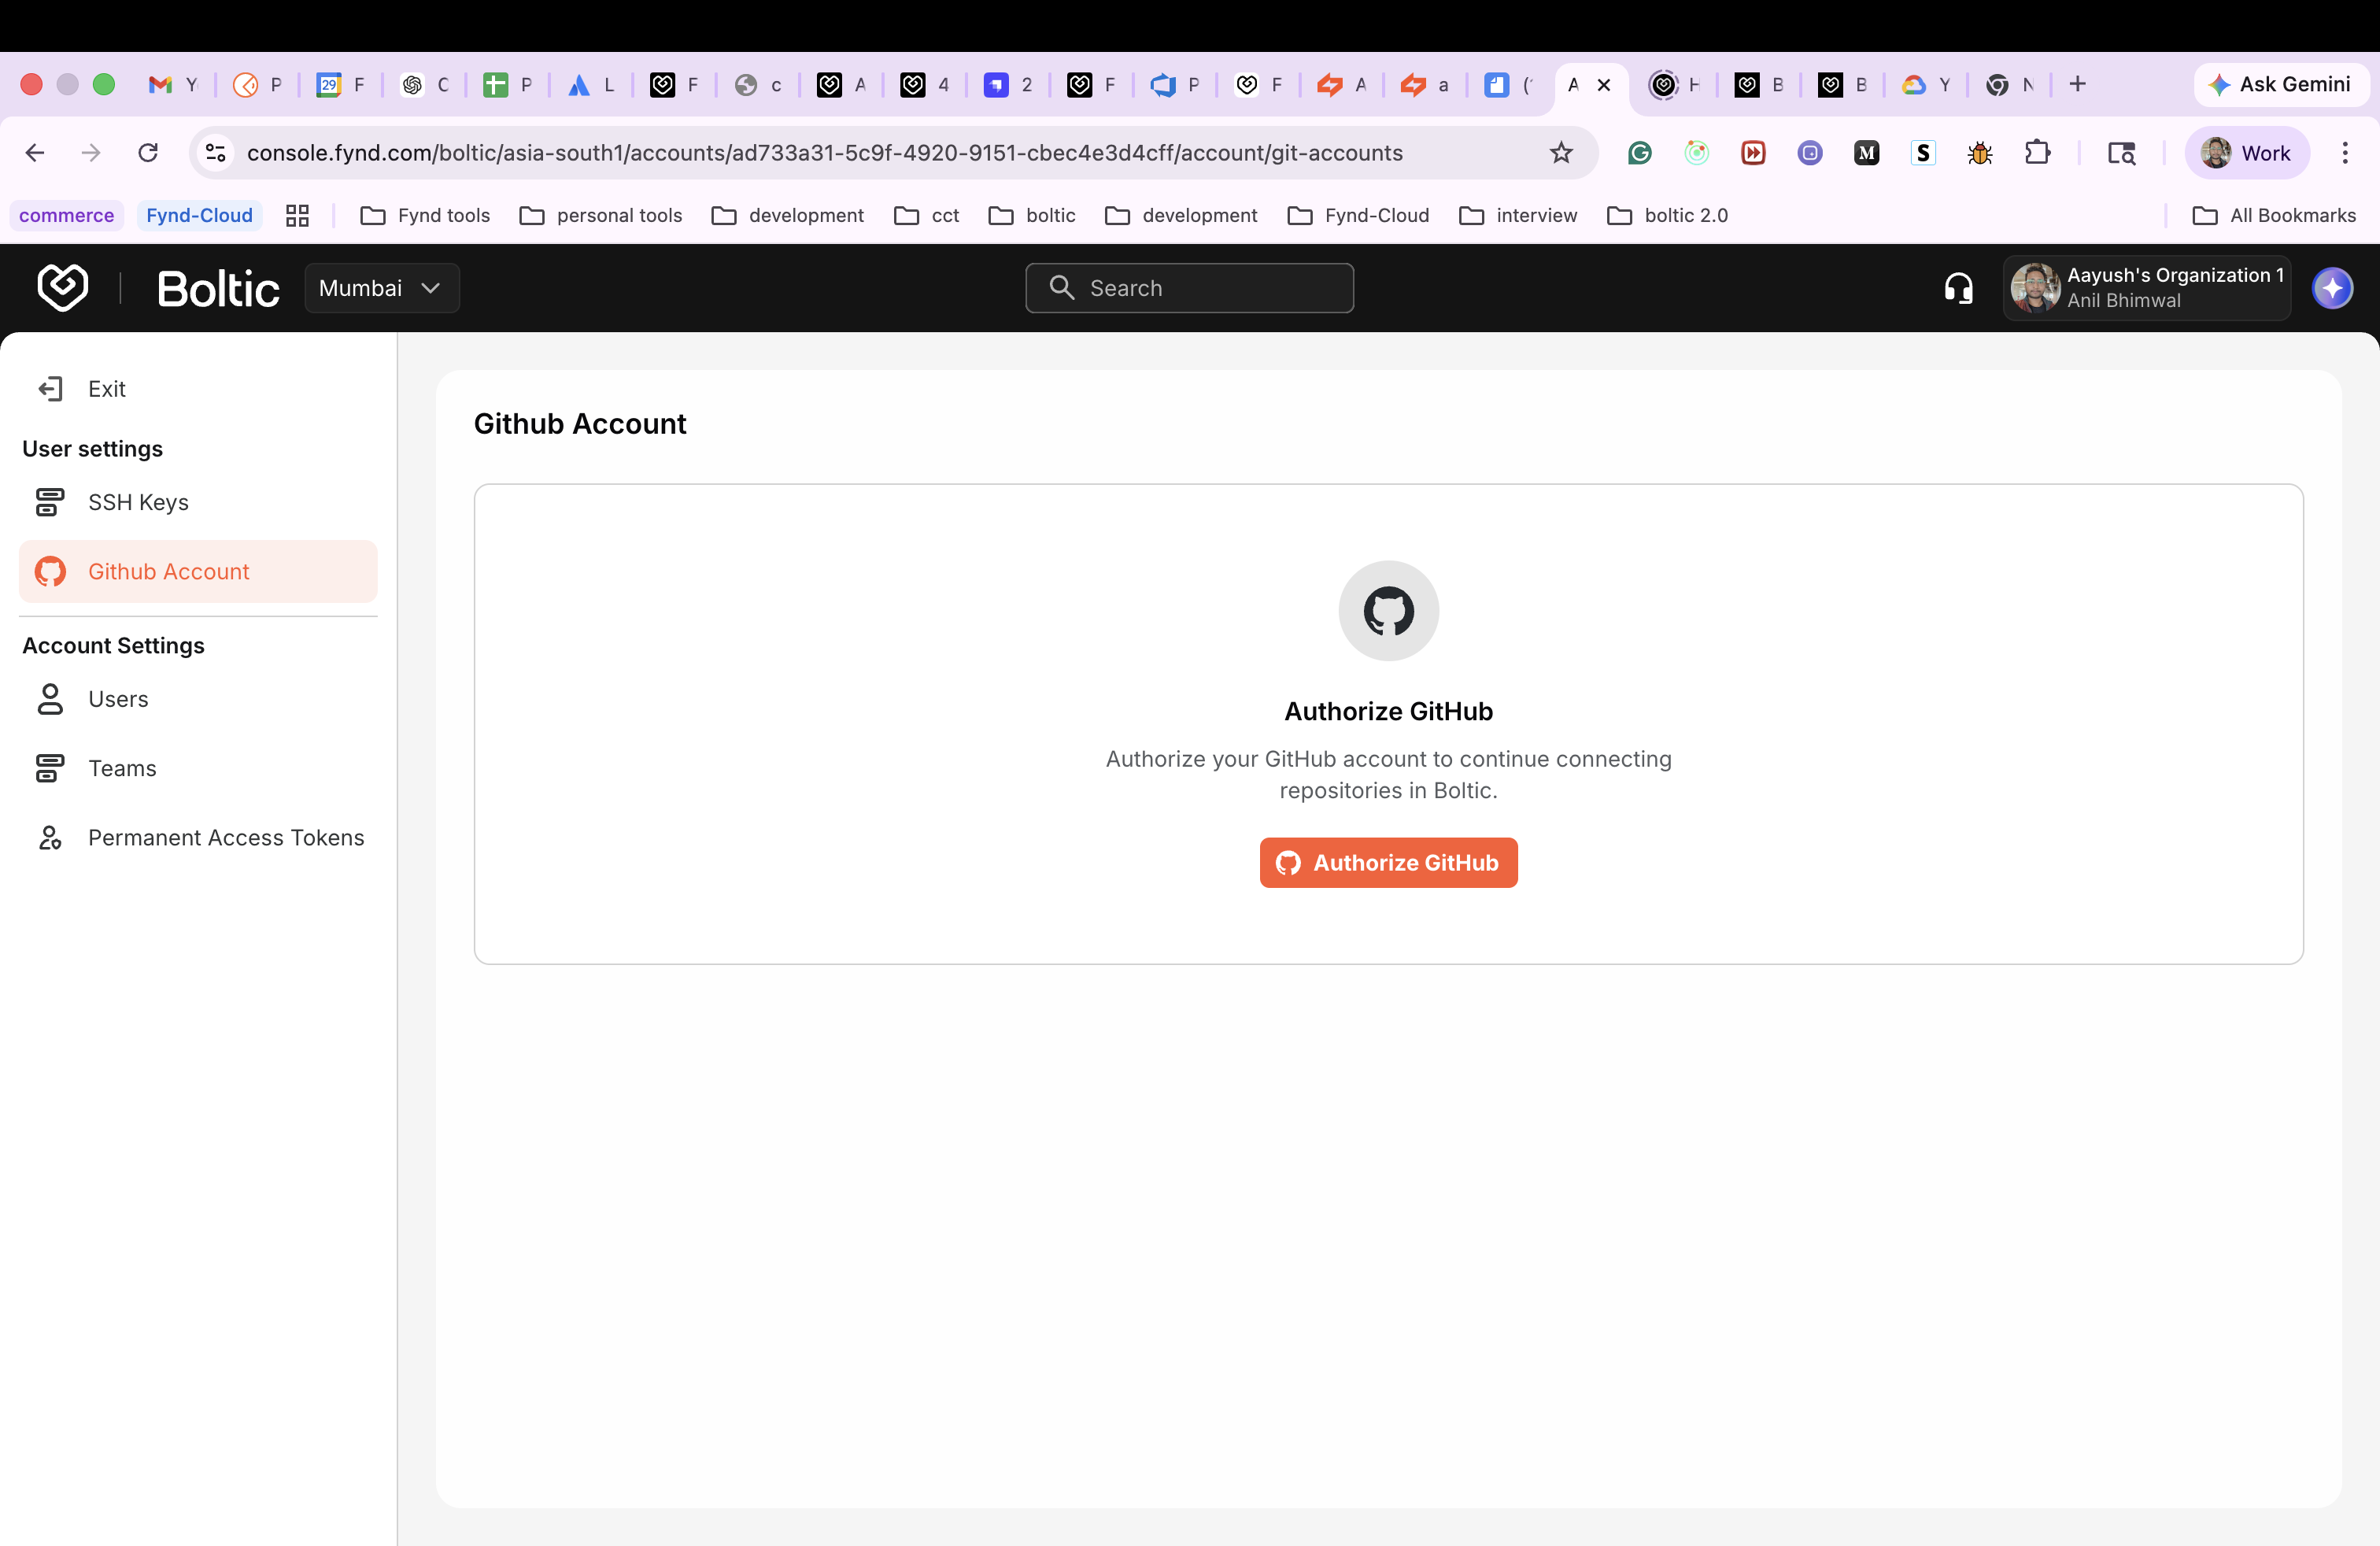
Task: Open the Mumbai region dropdown
Action: click(381, 288)
